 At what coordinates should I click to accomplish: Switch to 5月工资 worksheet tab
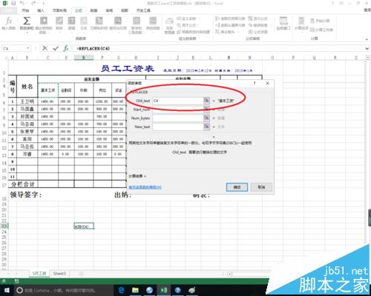pos(39,274)
